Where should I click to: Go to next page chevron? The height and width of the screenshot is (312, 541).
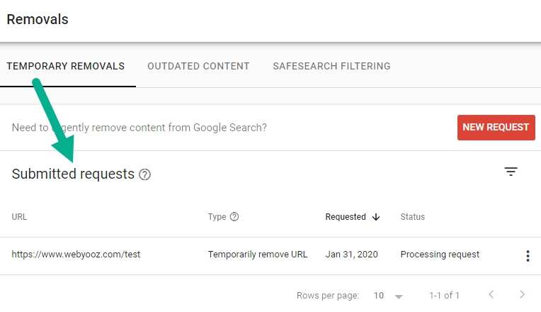[x=522, y=294]
